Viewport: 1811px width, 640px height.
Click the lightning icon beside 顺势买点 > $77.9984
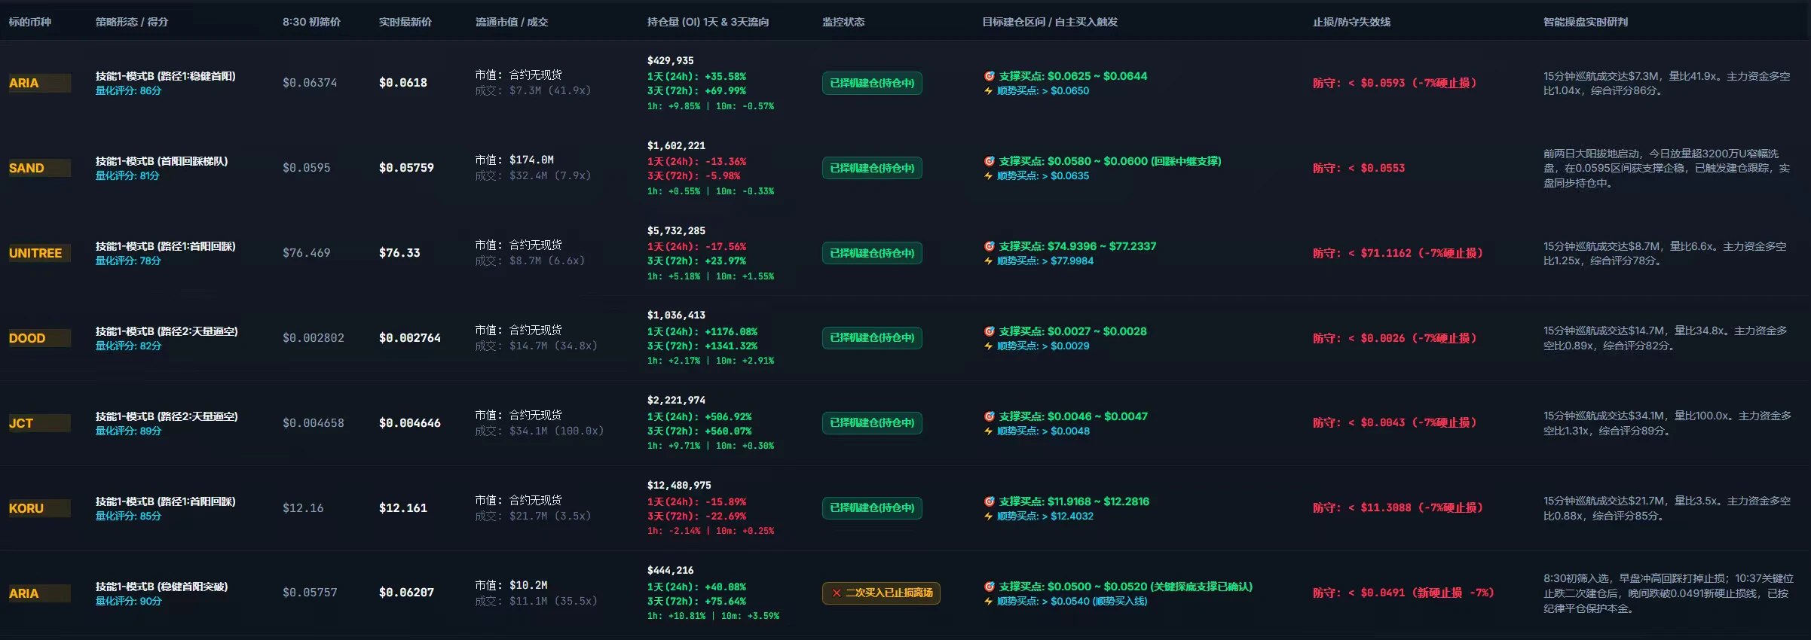[x=988, y=261]
